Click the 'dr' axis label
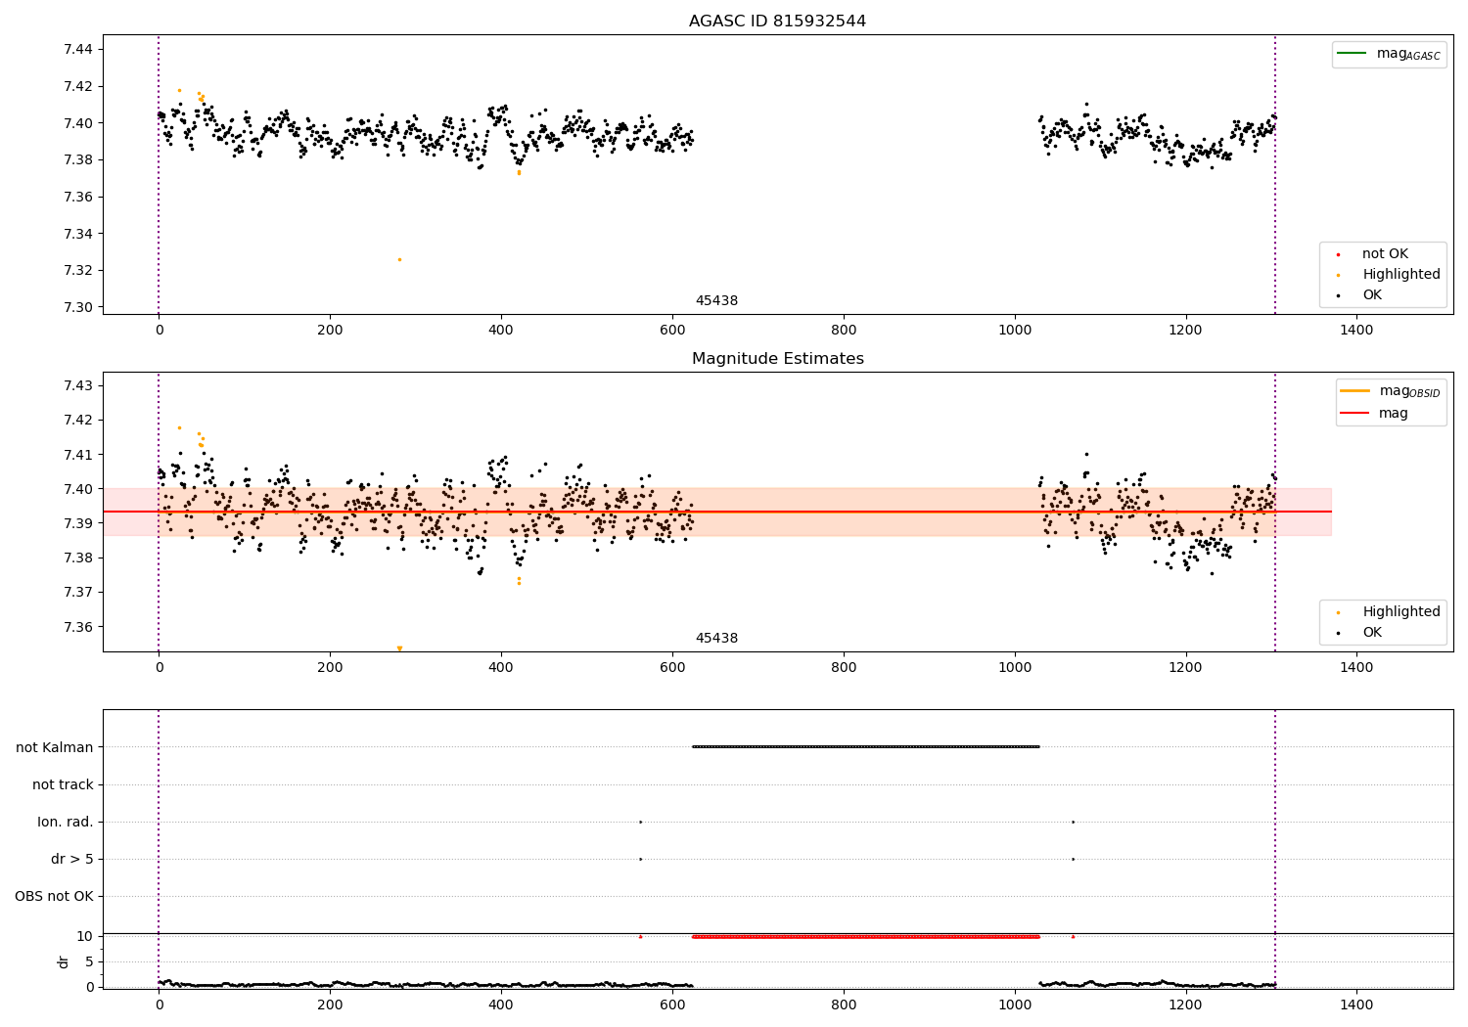1468x1027 pixels. tap(64, 962)
